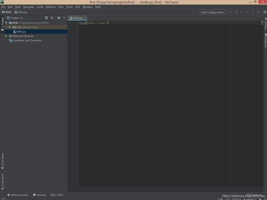
Task: Close the hello.py editor tab
Action: point(85,18)
